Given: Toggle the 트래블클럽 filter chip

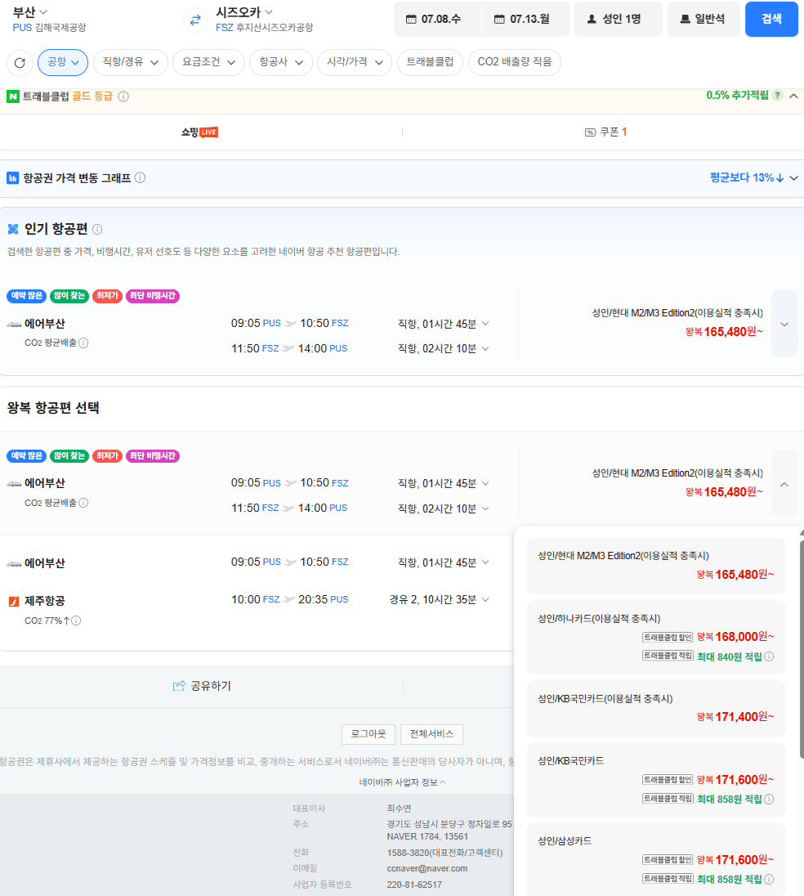Looking at the screenshot, I should (x=430, y=62).
